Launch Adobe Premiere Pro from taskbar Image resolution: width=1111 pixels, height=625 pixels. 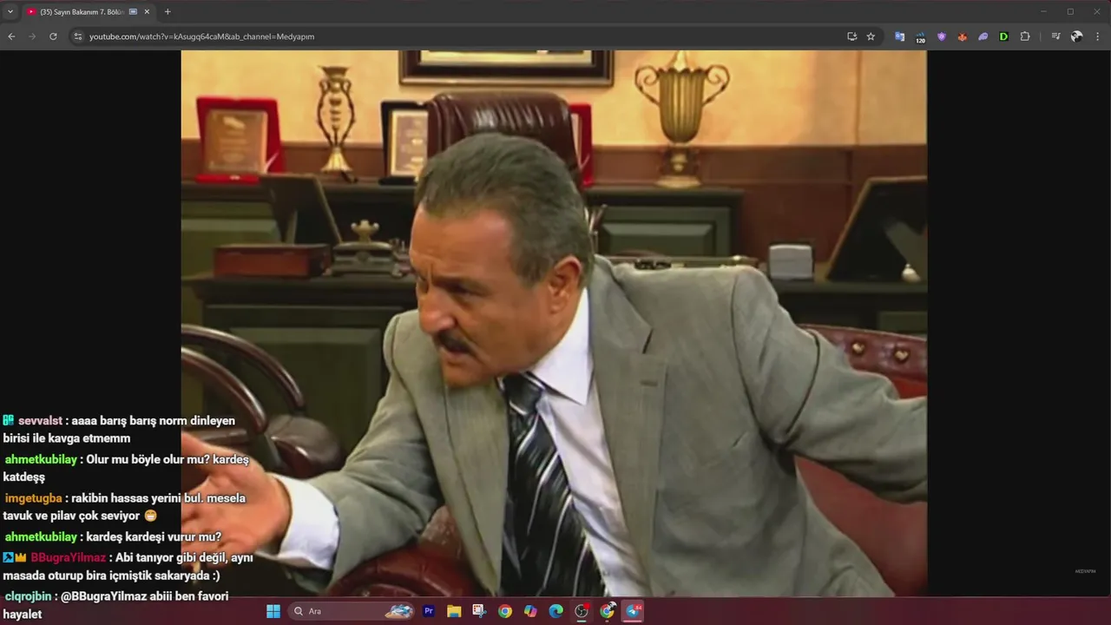(429, 611)
